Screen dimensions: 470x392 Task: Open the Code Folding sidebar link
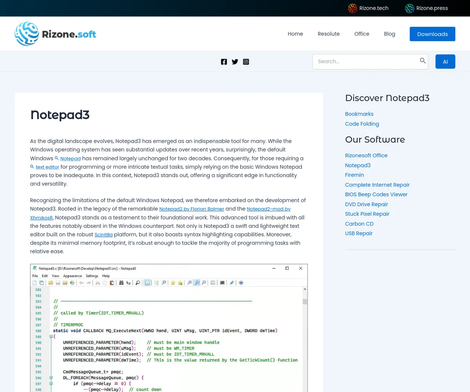coord(362,124)
